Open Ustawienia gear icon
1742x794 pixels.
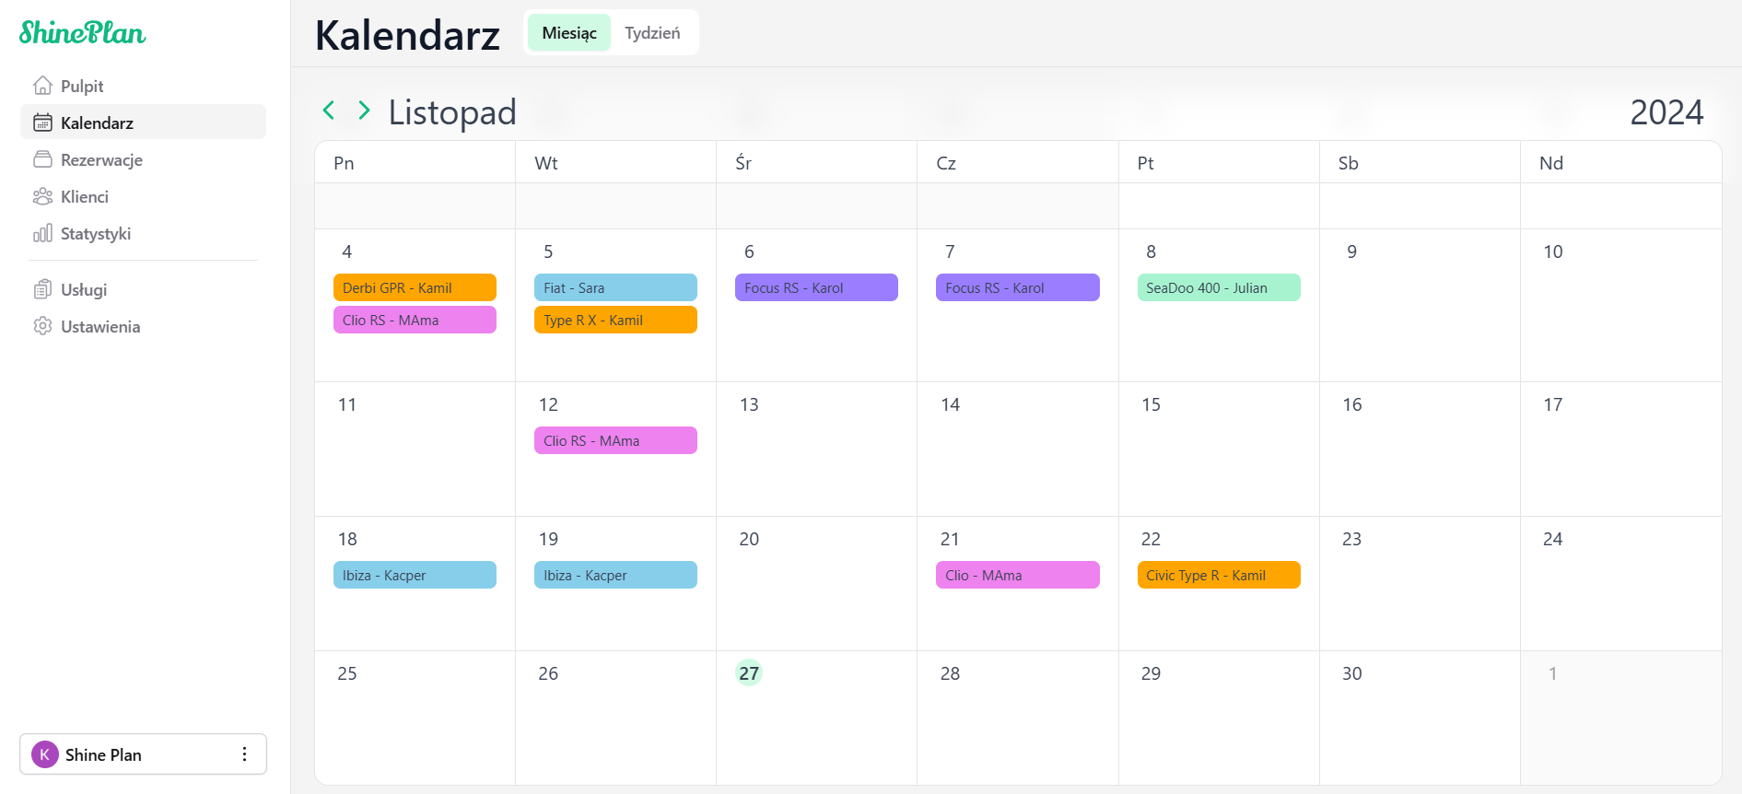[x=42, y=326]
